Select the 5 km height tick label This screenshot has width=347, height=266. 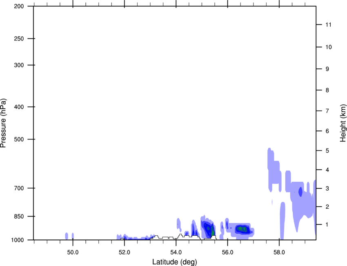(x=327, y=151)
